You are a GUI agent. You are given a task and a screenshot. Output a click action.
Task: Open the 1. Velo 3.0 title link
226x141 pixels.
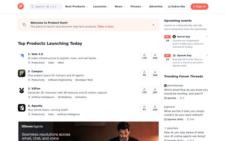pyautogui.click(x=35, y=54)
